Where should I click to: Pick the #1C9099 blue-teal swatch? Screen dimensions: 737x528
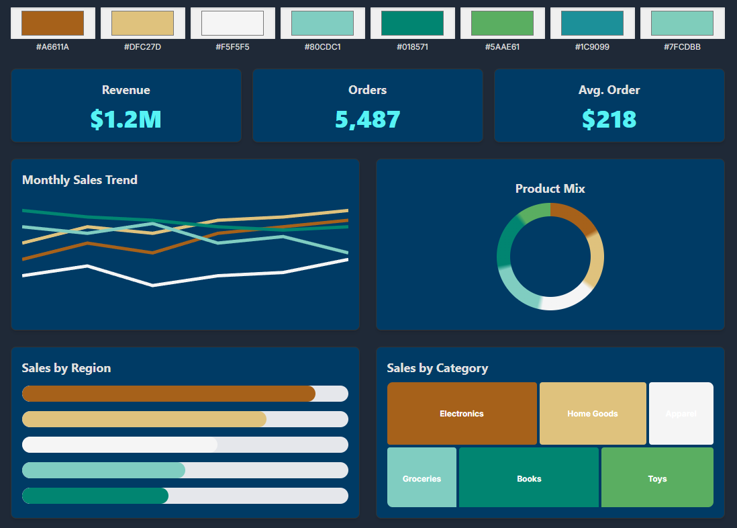coord(592,22)
